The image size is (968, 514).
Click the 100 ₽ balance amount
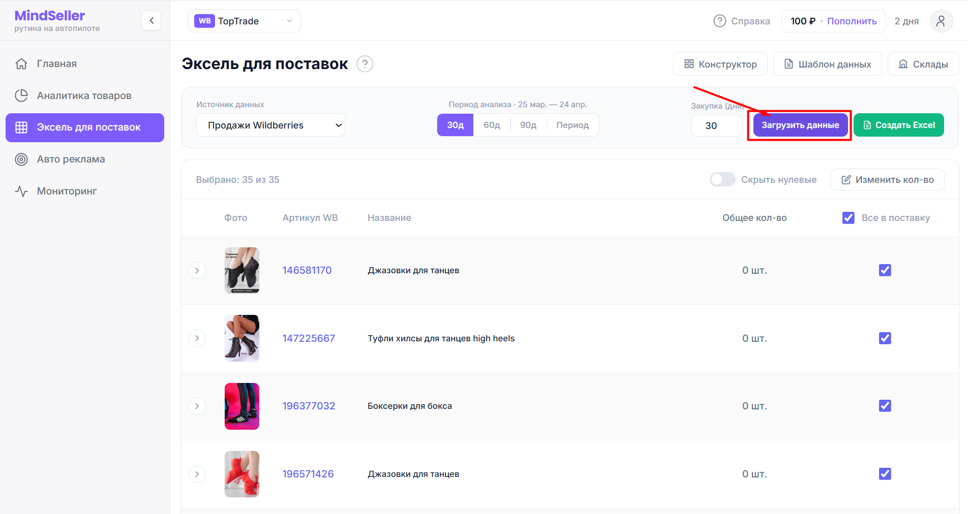click(803, 21)
